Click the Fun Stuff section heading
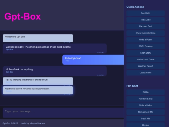Viewport: 169px width, 127px height. click(x=132, y=86)
